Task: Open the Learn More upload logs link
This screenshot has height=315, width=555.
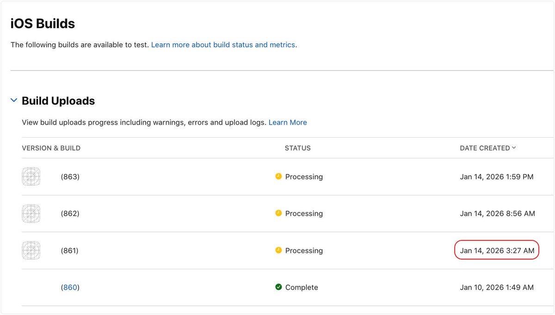Action: (x=288, y=122)
